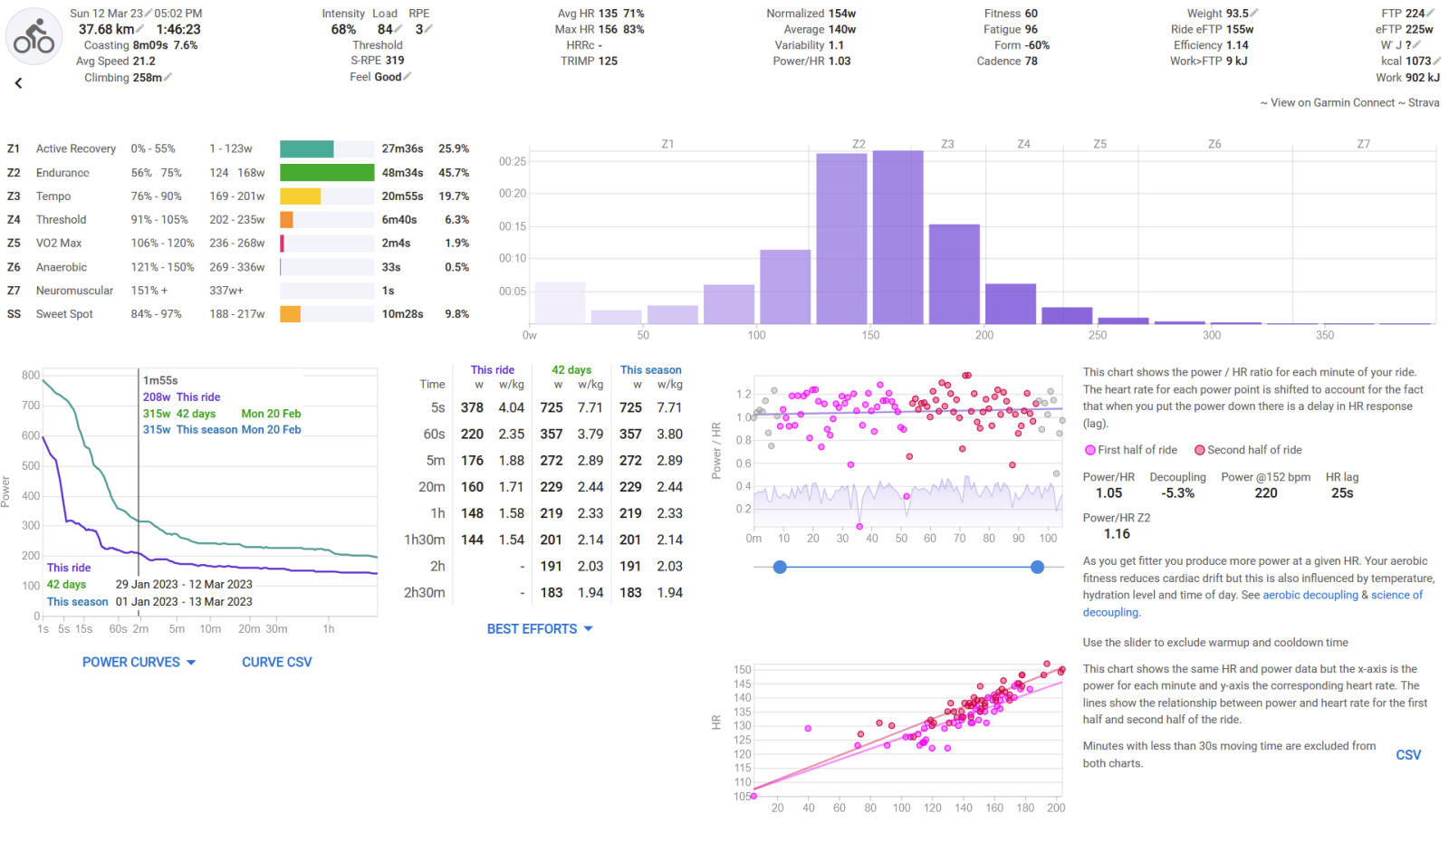Edit RPE value using its pencil icon
Image resolution: width=1449 pixels, height=851 pixels.
429,29
